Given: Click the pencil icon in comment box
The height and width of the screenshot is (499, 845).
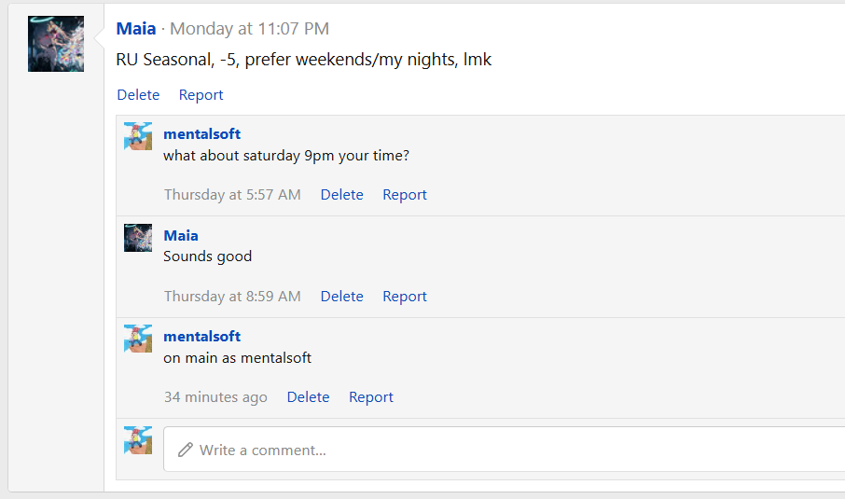Looking at the screenshot, I should [185, 450].
